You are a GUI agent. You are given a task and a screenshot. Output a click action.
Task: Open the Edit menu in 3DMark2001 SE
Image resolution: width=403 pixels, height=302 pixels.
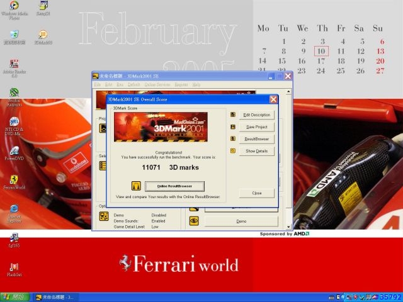click(x=108, y=84)
